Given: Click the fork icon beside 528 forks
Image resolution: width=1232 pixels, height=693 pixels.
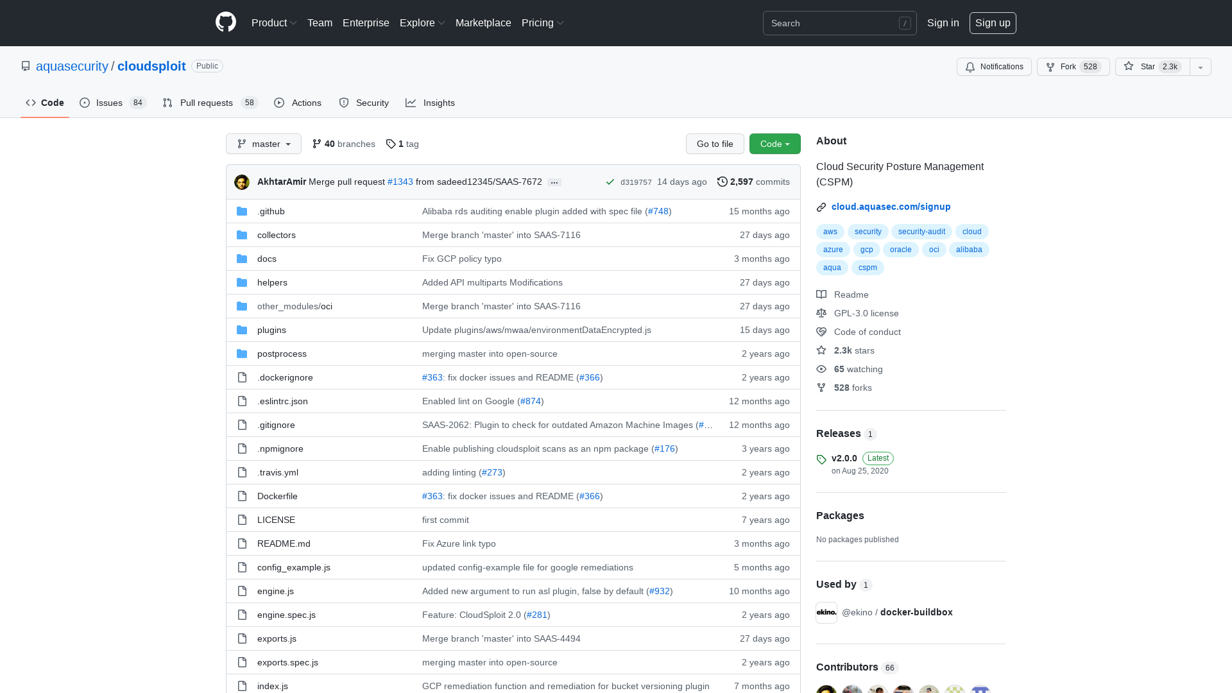Looking at the screenshot, I should [821, 388].
